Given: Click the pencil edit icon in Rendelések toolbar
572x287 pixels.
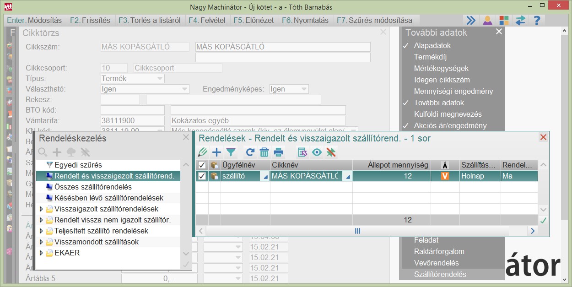Looking at the screenshot, I should (x=203, y=152).
